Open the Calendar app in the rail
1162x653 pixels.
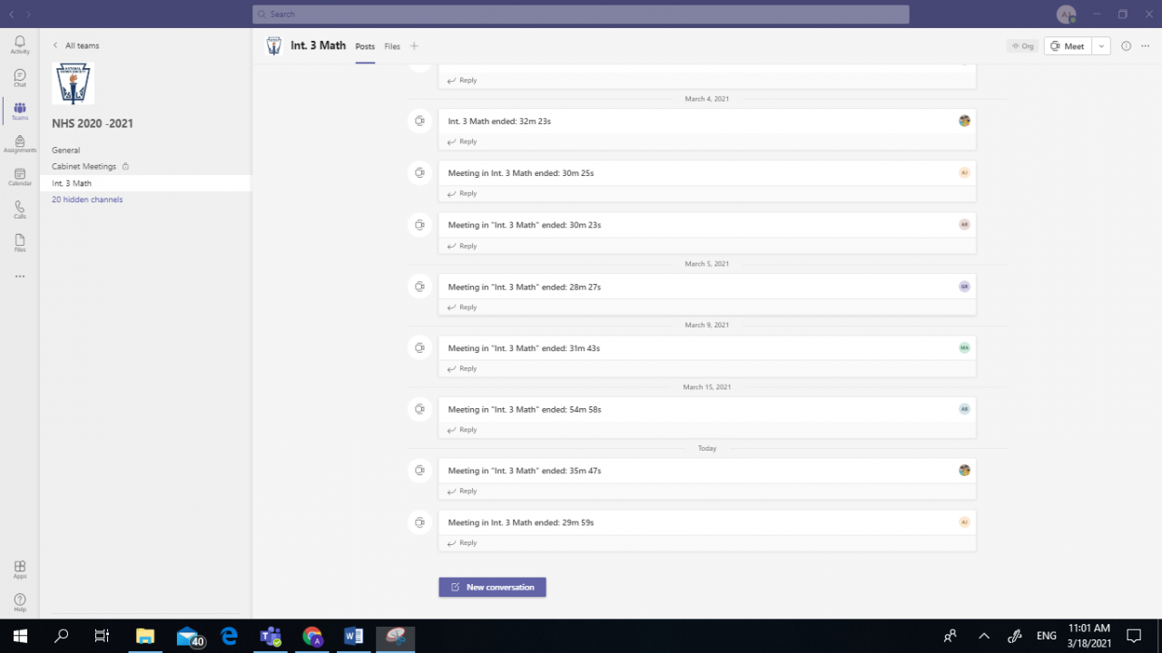pyautogui.click(x=19, y=177)
